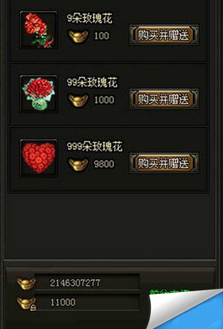Click 购买并赠送 for 99朵玫瑰花
This screenshot has height=329, width=223.
pyautogui.click(x=164, y=99)
